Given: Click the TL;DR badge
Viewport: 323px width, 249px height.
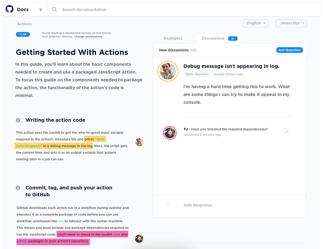Looking at the screenshot, I should tap(23, 34).
